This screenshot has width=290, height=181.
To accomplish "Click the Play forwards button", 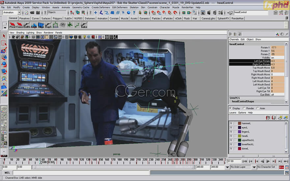I will (268, 161).
